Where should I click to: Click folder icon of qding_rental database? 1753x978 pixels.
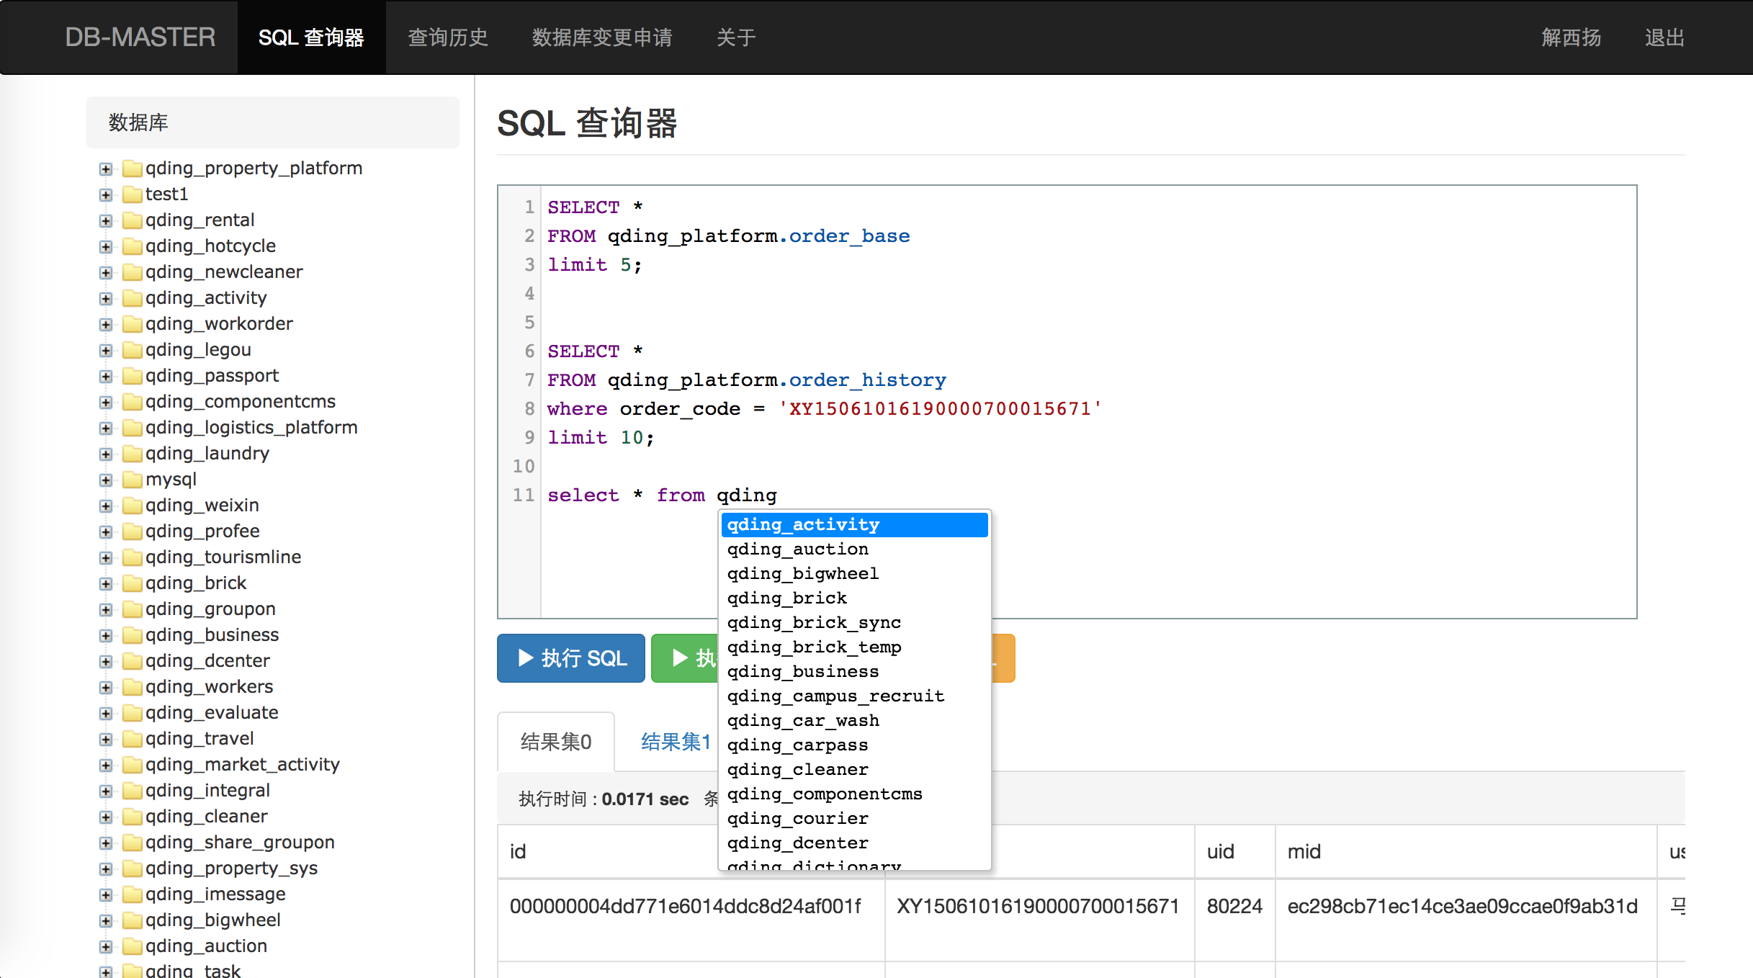click(132, 220)
